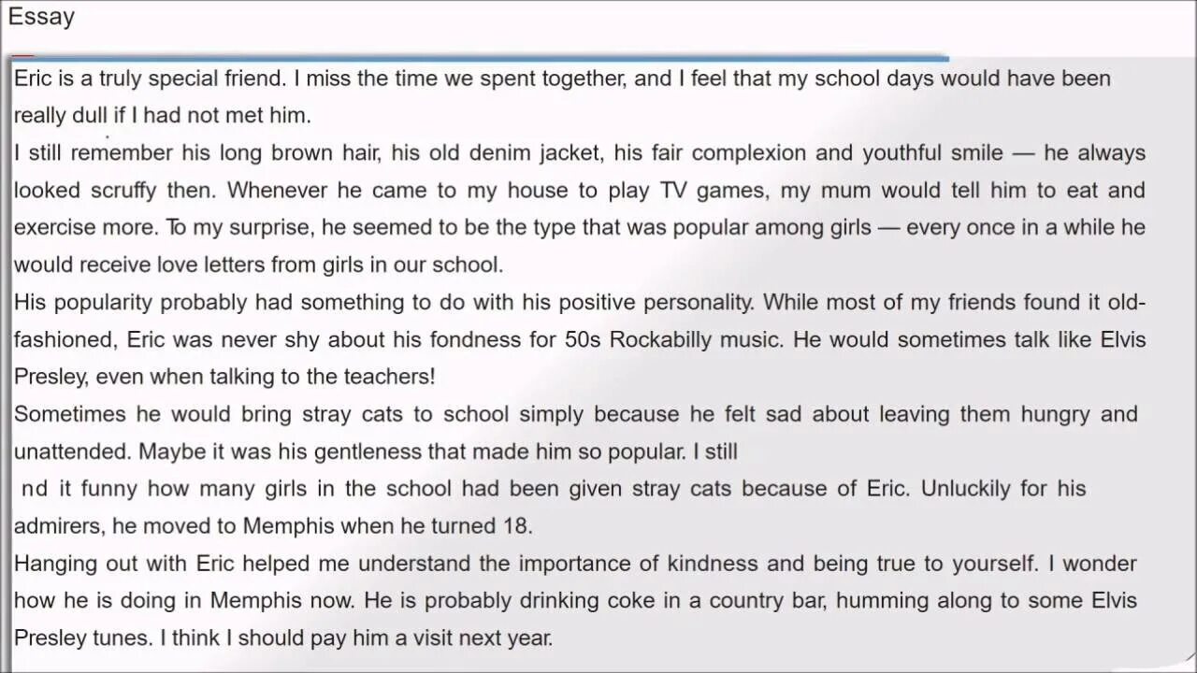This screenshot has width=1197, height=673.
Task: Click the word 'unattended' in the essay
Action: 72,452
